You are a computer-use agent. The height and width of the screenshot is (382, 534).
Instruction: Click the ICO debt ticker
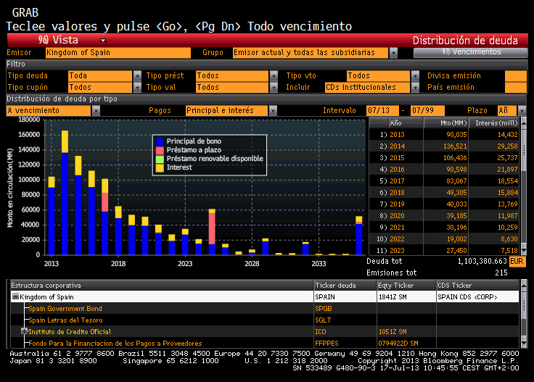click(321, 332)
